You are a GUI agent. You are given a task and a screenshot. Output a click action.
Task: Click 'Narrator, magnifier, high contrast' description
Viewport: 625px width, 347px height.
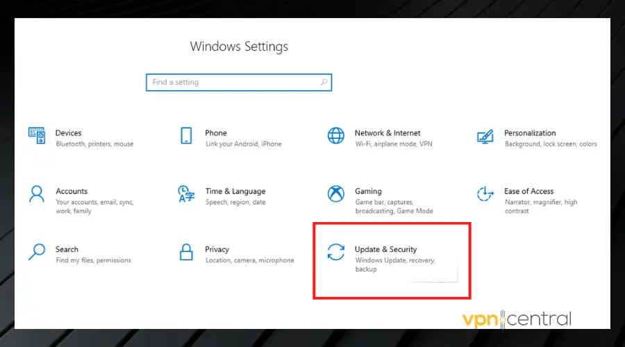pos(541,206)
